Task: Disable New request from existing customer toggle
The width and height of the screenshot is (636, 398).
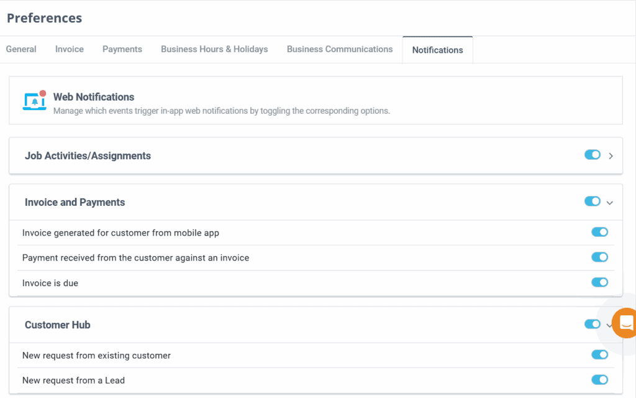Action: tap(599, 354)
